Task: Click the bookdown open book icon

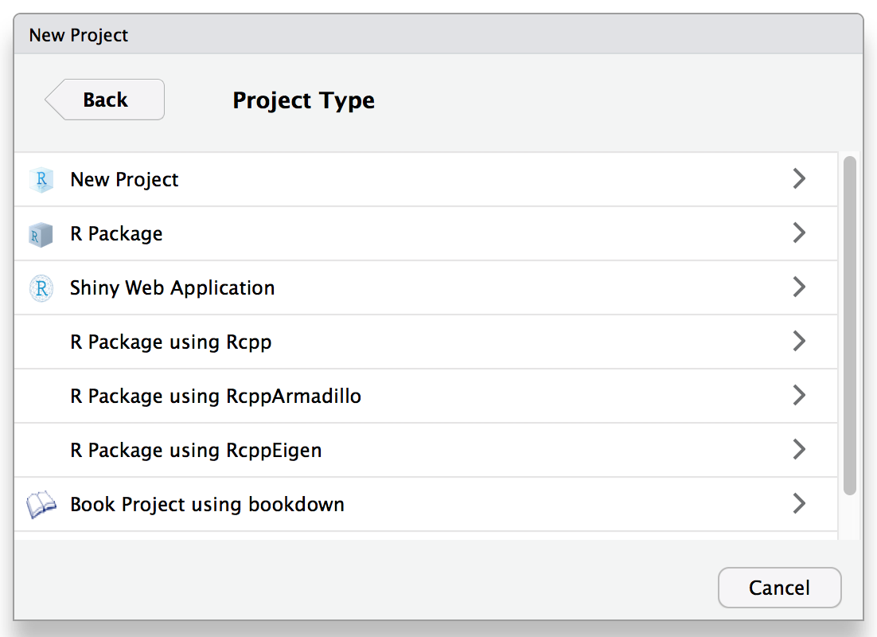Action: click(41, 505)
